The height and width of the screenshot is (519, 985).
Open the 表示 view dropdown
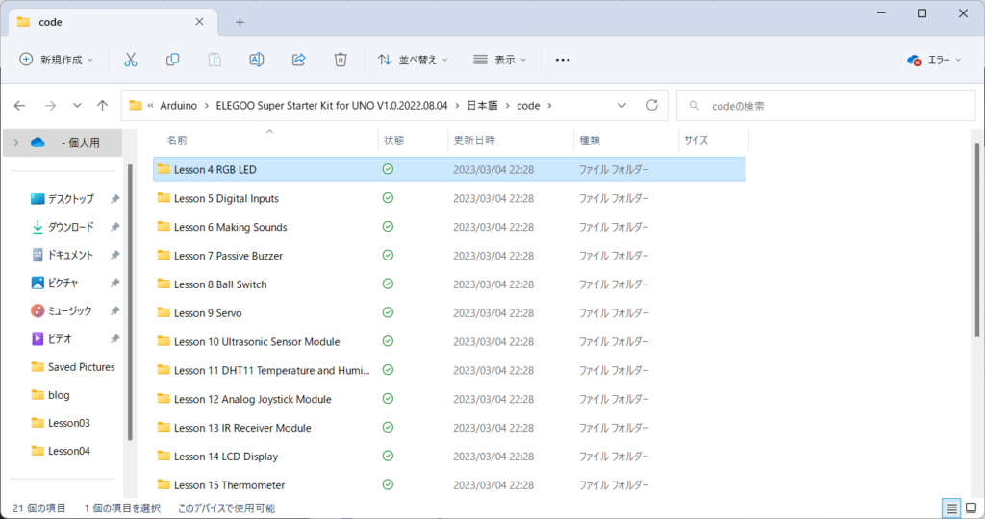pyautogui.click(x=499, y=60)
